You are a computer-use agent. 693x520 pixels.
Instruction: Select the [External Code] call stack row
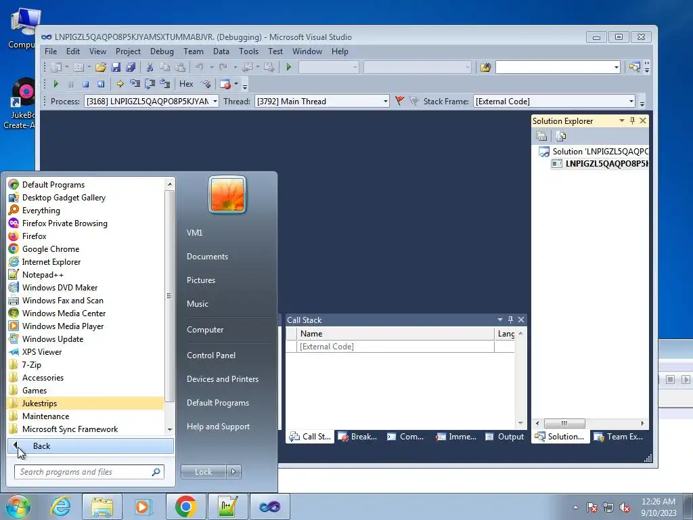pos(400,347)
